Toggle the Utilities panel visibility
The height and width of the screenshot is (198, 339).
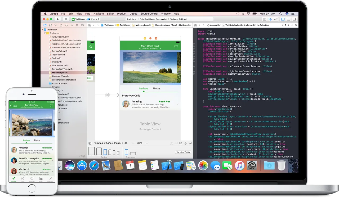click(294, 19)
